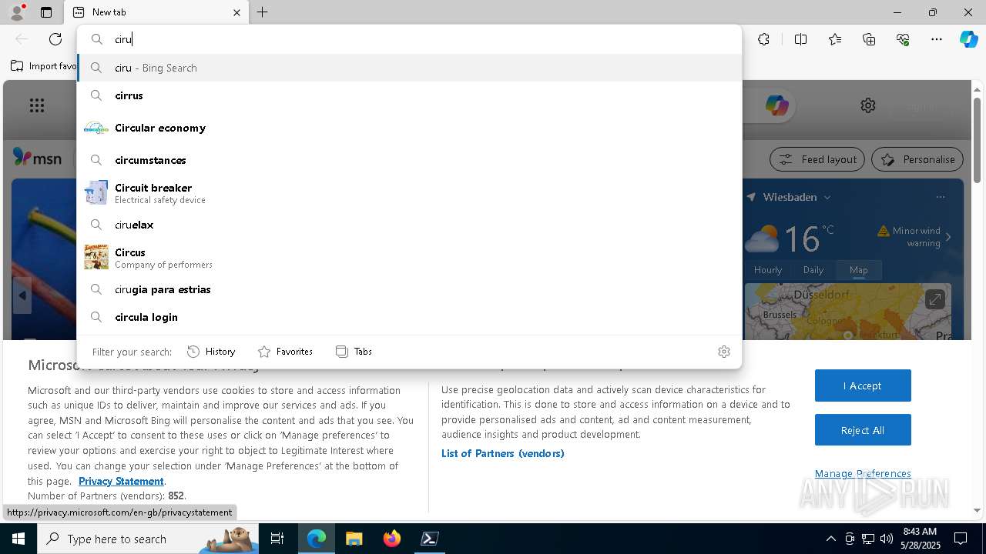This screenshot has height=554, width=986.
Task: Click the volume speaker tray icon
Action: [887, 539]
